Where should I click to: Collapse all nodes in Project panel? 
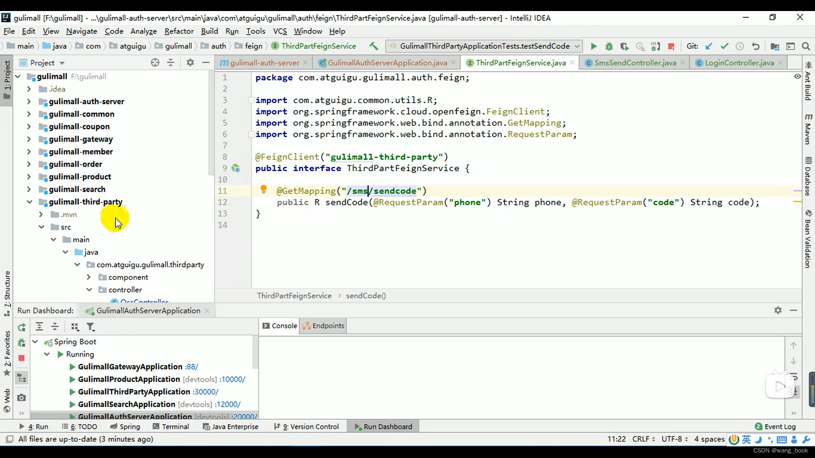[171, 63]
